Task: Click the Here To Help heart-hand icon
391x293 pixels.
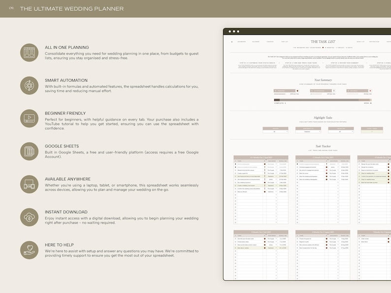Action: 30,250
